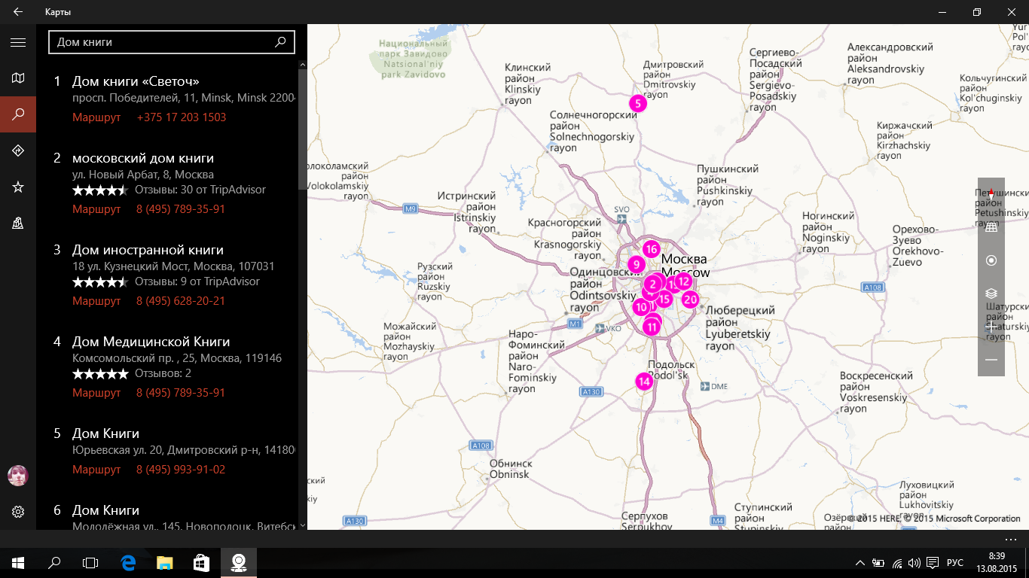The width and height of the screenshot is (1029, 578).
Task: Open taskbar search magnifier
Action: [x=54, y=563]
